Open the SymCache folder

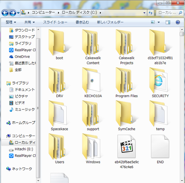coord(127,116)
